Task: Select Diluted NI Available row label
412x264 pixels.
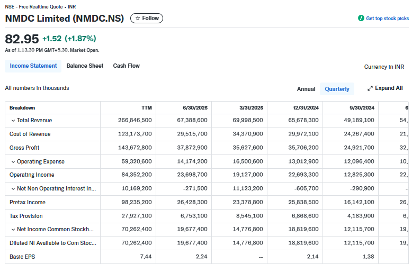Action: click(x=53, y=243)
